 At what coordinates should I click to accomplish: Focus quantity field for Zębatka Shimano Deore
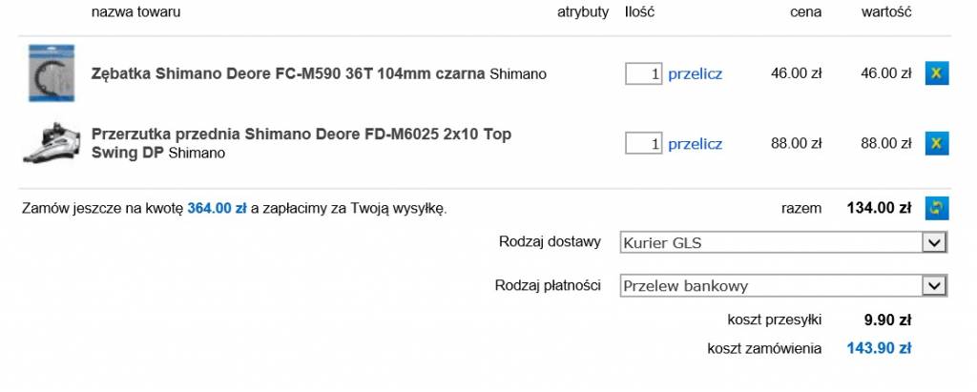643,73
